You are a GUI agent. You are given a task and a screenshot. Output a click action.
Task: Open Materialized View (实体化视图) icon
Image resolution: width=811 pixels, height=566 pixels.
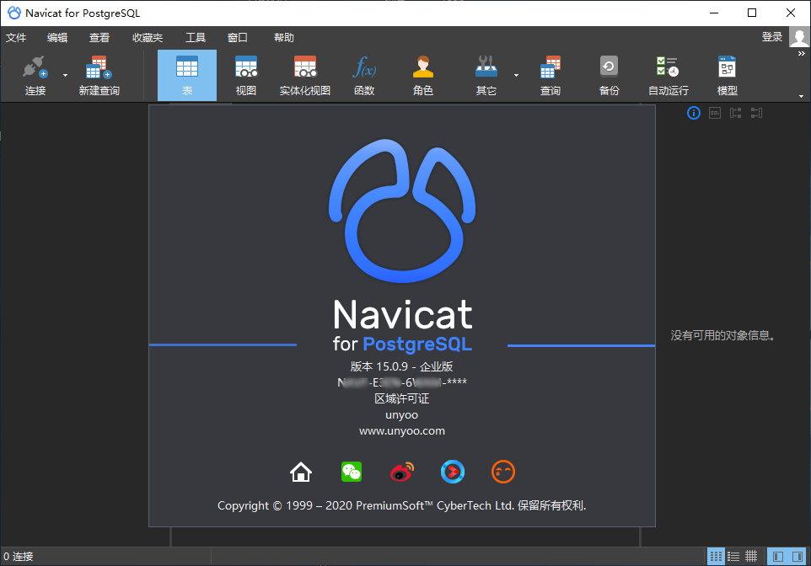(x=304, y=67)
